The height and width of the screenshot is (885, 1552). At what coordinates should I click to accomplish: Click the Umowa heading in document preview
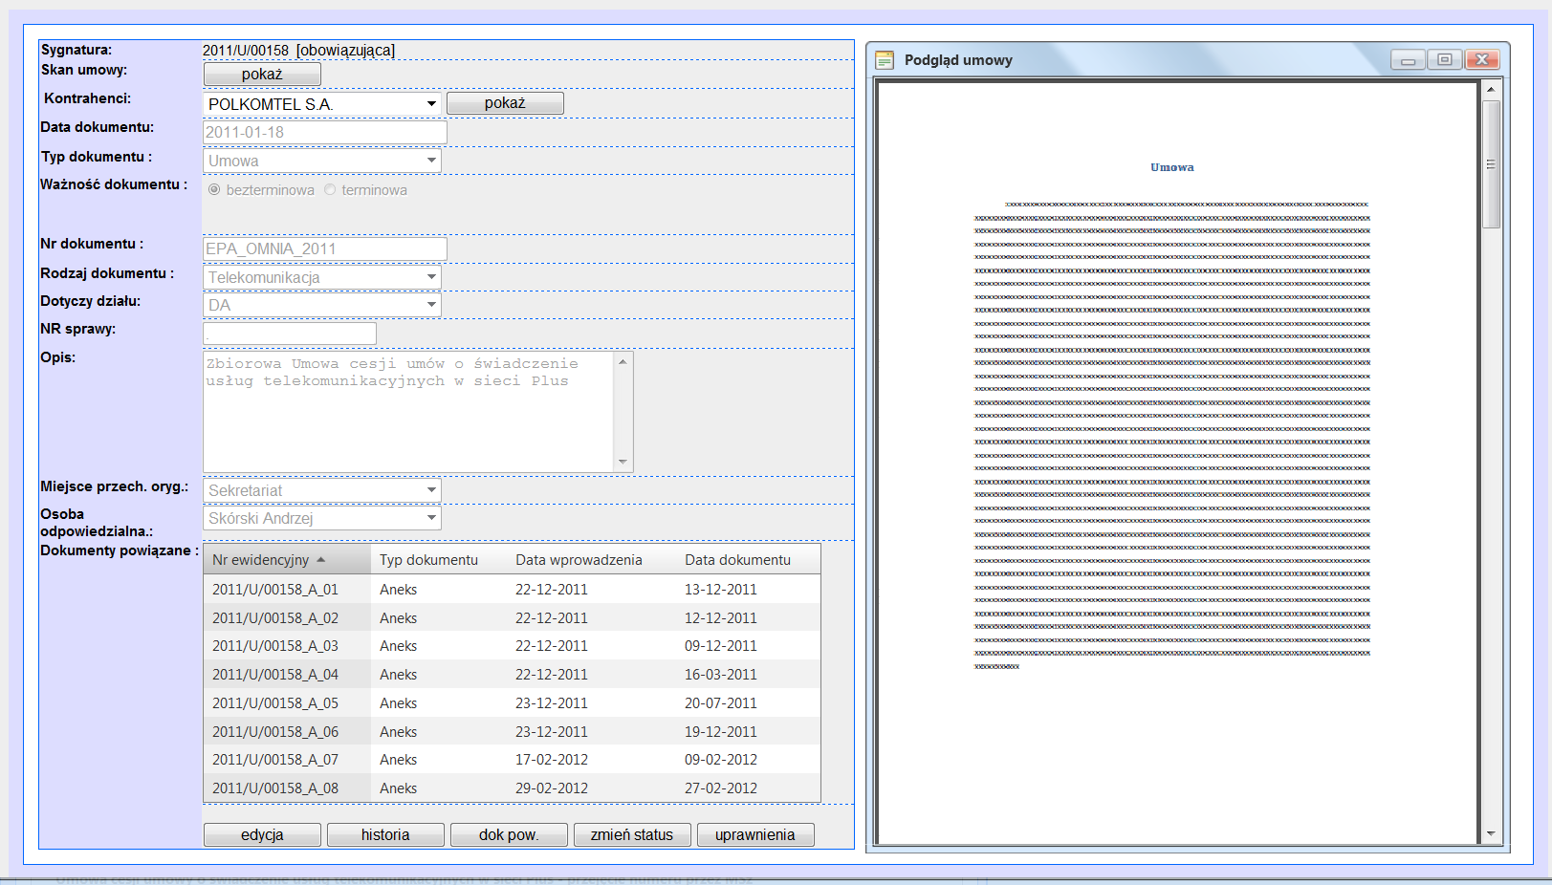(1171, 167)
